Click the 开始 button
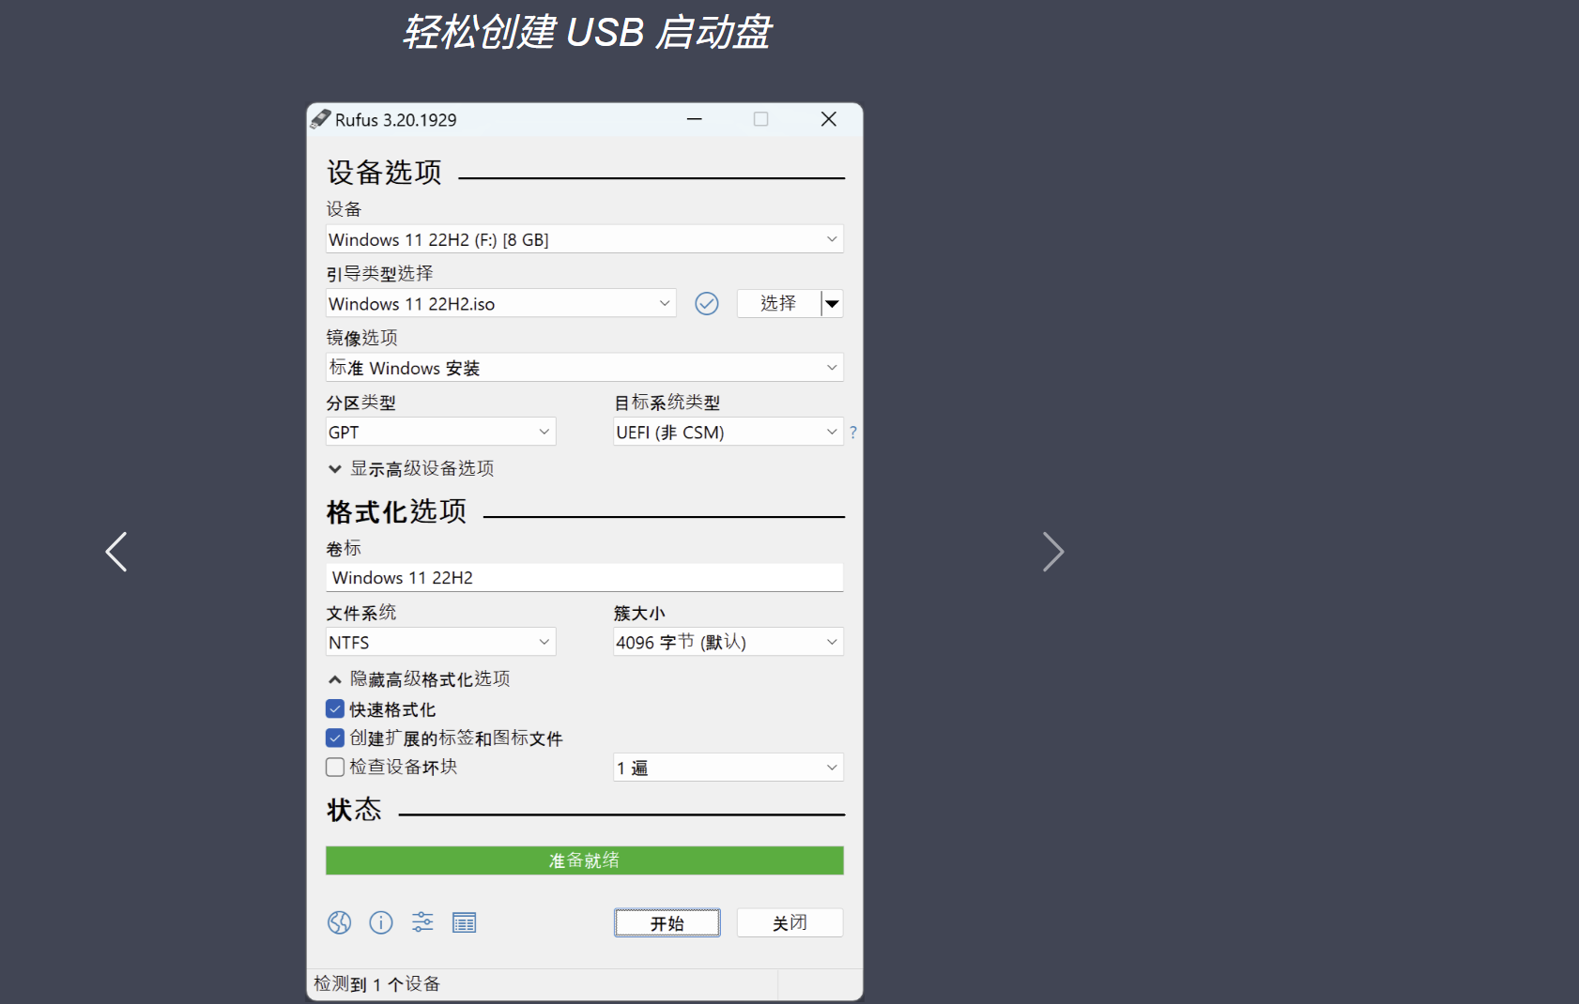 (667, 923)
